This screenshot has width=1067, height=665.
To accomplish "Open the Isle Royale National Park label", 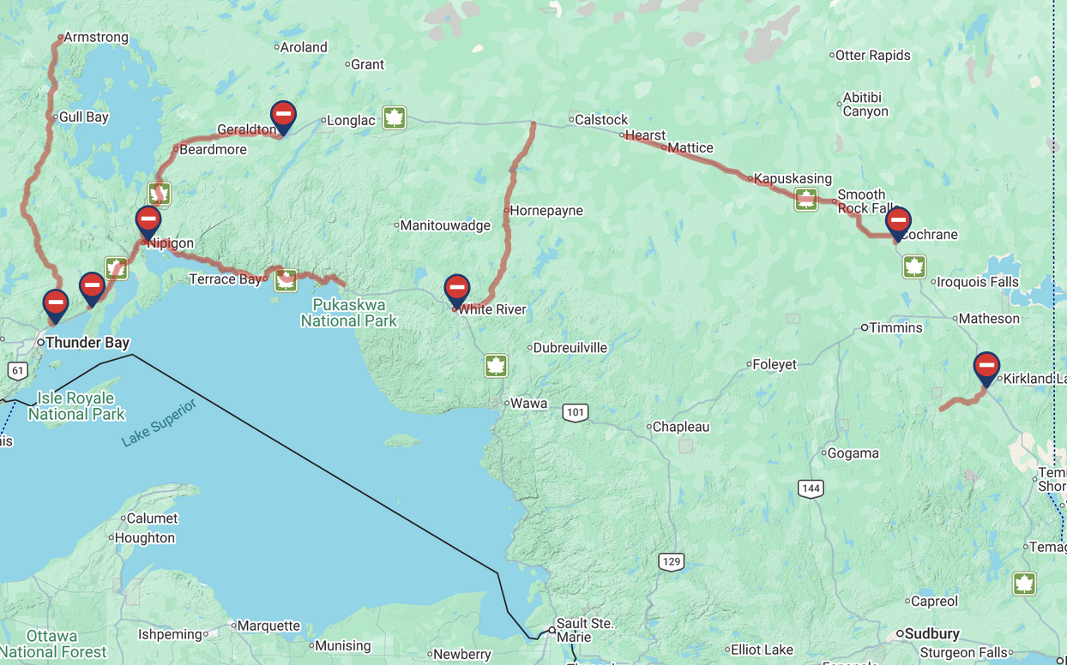I will coord(76,406).
